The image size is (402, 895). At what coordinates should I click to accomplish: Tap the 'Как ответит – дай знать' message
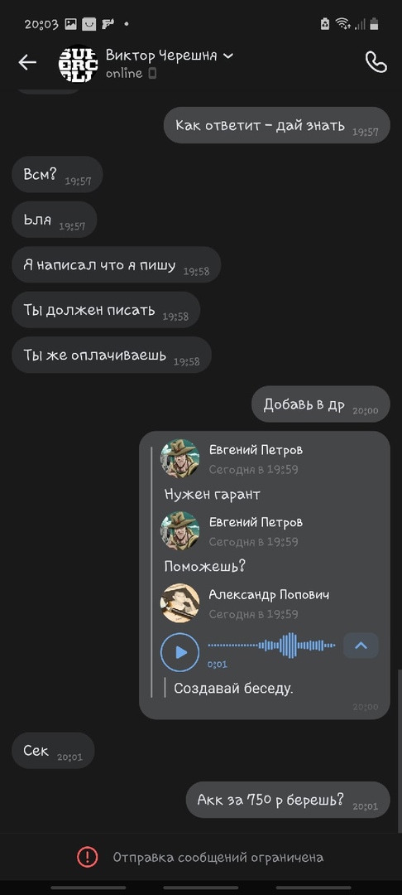[x=277, y=125]
